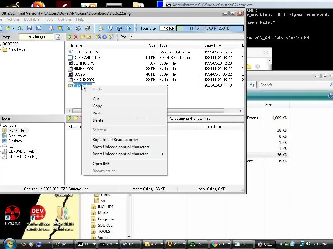Viewport: 333px width, 249px height.
Task: Click the Save As toolbar icon
Action: click(x=38, y=28)
